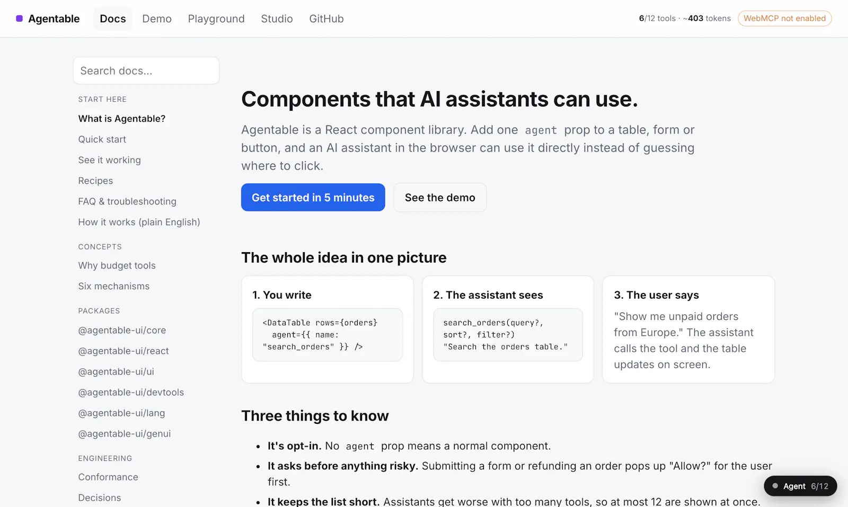The width and height of the screenshot is (848, 507).
Task: Open What is Agentable? sidebar page
Action: pos(122,119)
